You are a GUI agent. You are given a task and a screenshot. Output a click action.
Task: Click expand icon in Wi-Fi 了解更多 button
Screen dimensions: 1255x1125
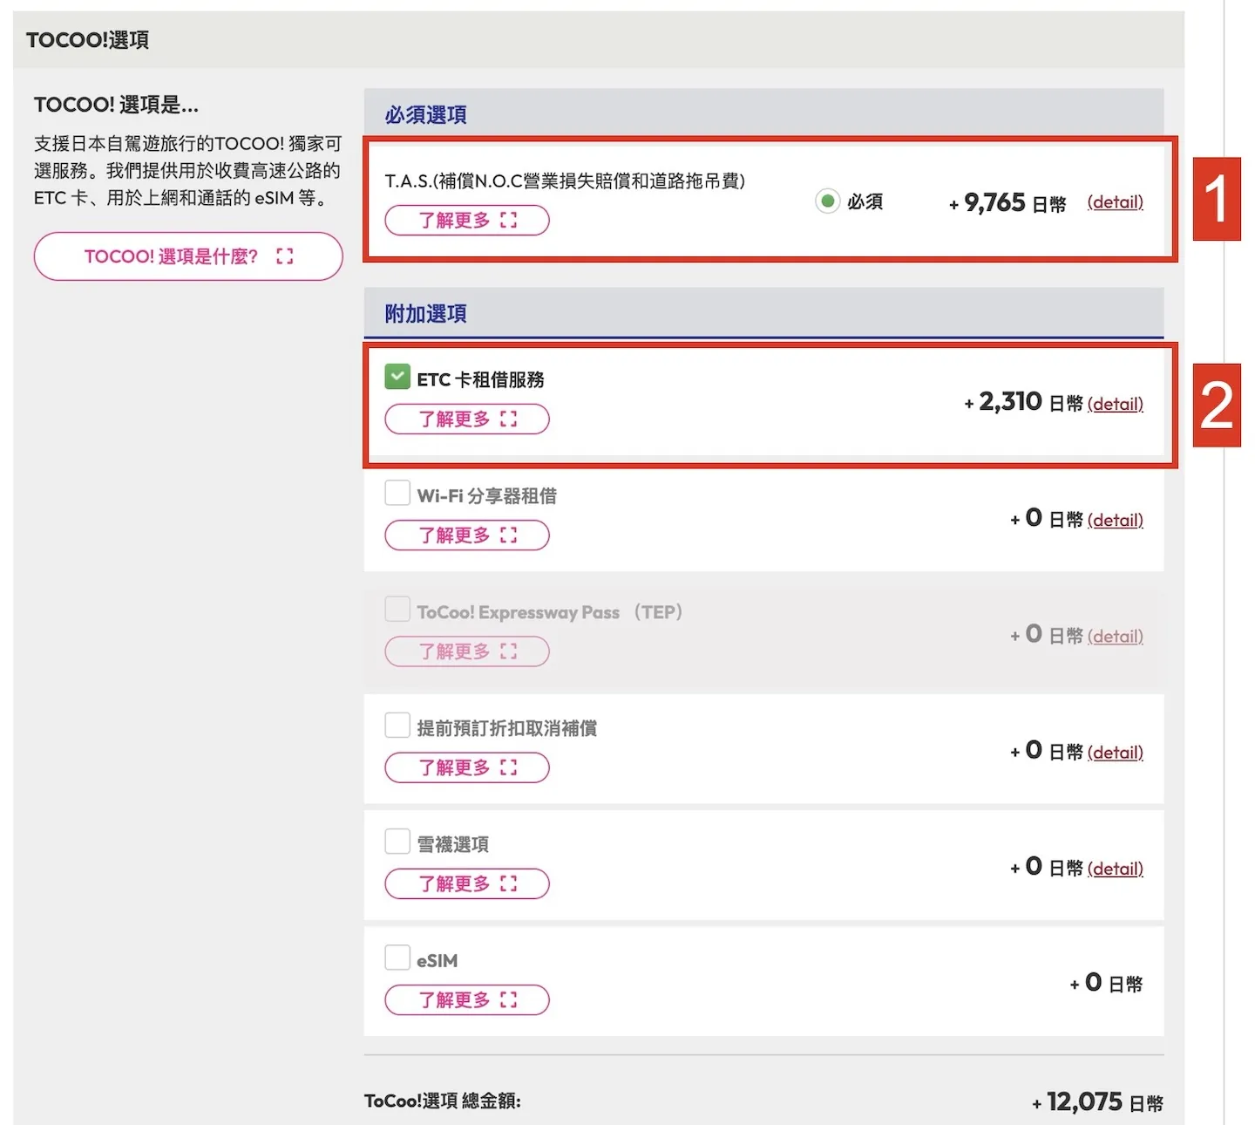(x=509, y=535)
